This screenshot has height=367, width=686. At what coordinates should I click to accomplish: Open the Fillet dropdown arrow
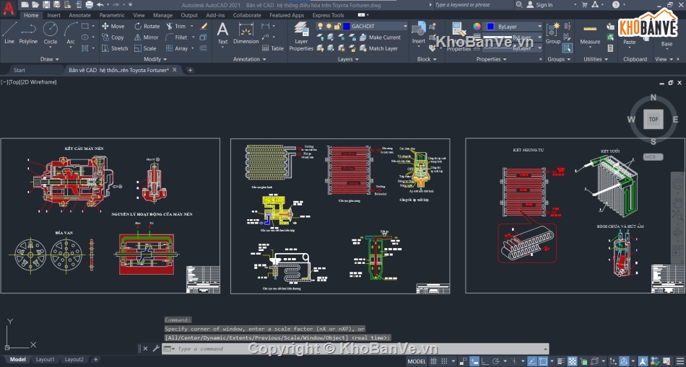click(x=192, y=37)
